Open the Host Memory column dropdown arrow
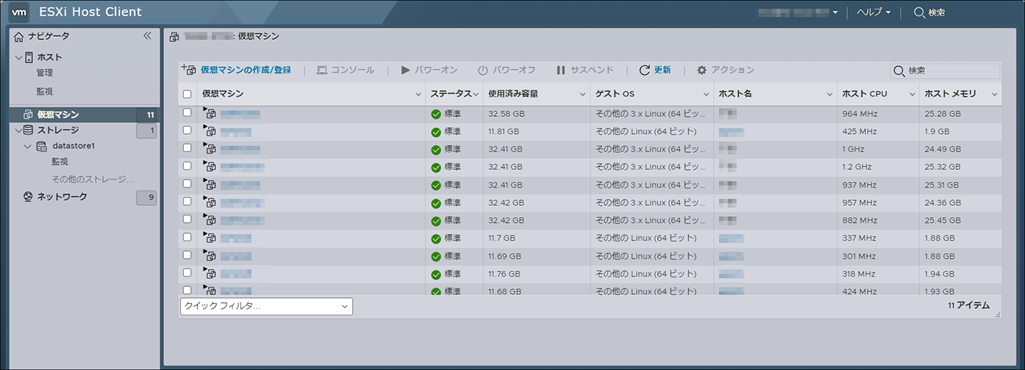This screenshot has height=370, width=1025. point(995,94)
